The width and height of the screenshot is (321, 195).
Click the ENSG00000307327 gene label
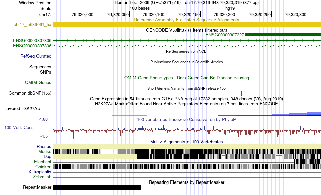pyautogui.click(x=225, y=35)
